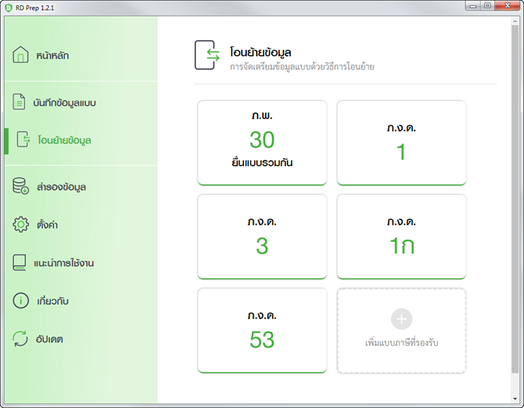
Task: Click the database backup icon
Action: coord(20,186)
